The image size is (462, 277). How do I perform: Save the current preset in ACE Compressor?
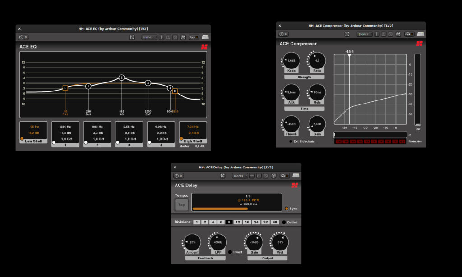(383, 34)
